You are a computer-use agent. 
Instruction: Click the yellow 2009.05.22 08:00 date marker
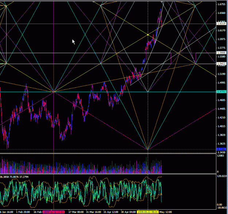(x=148, y=212)
